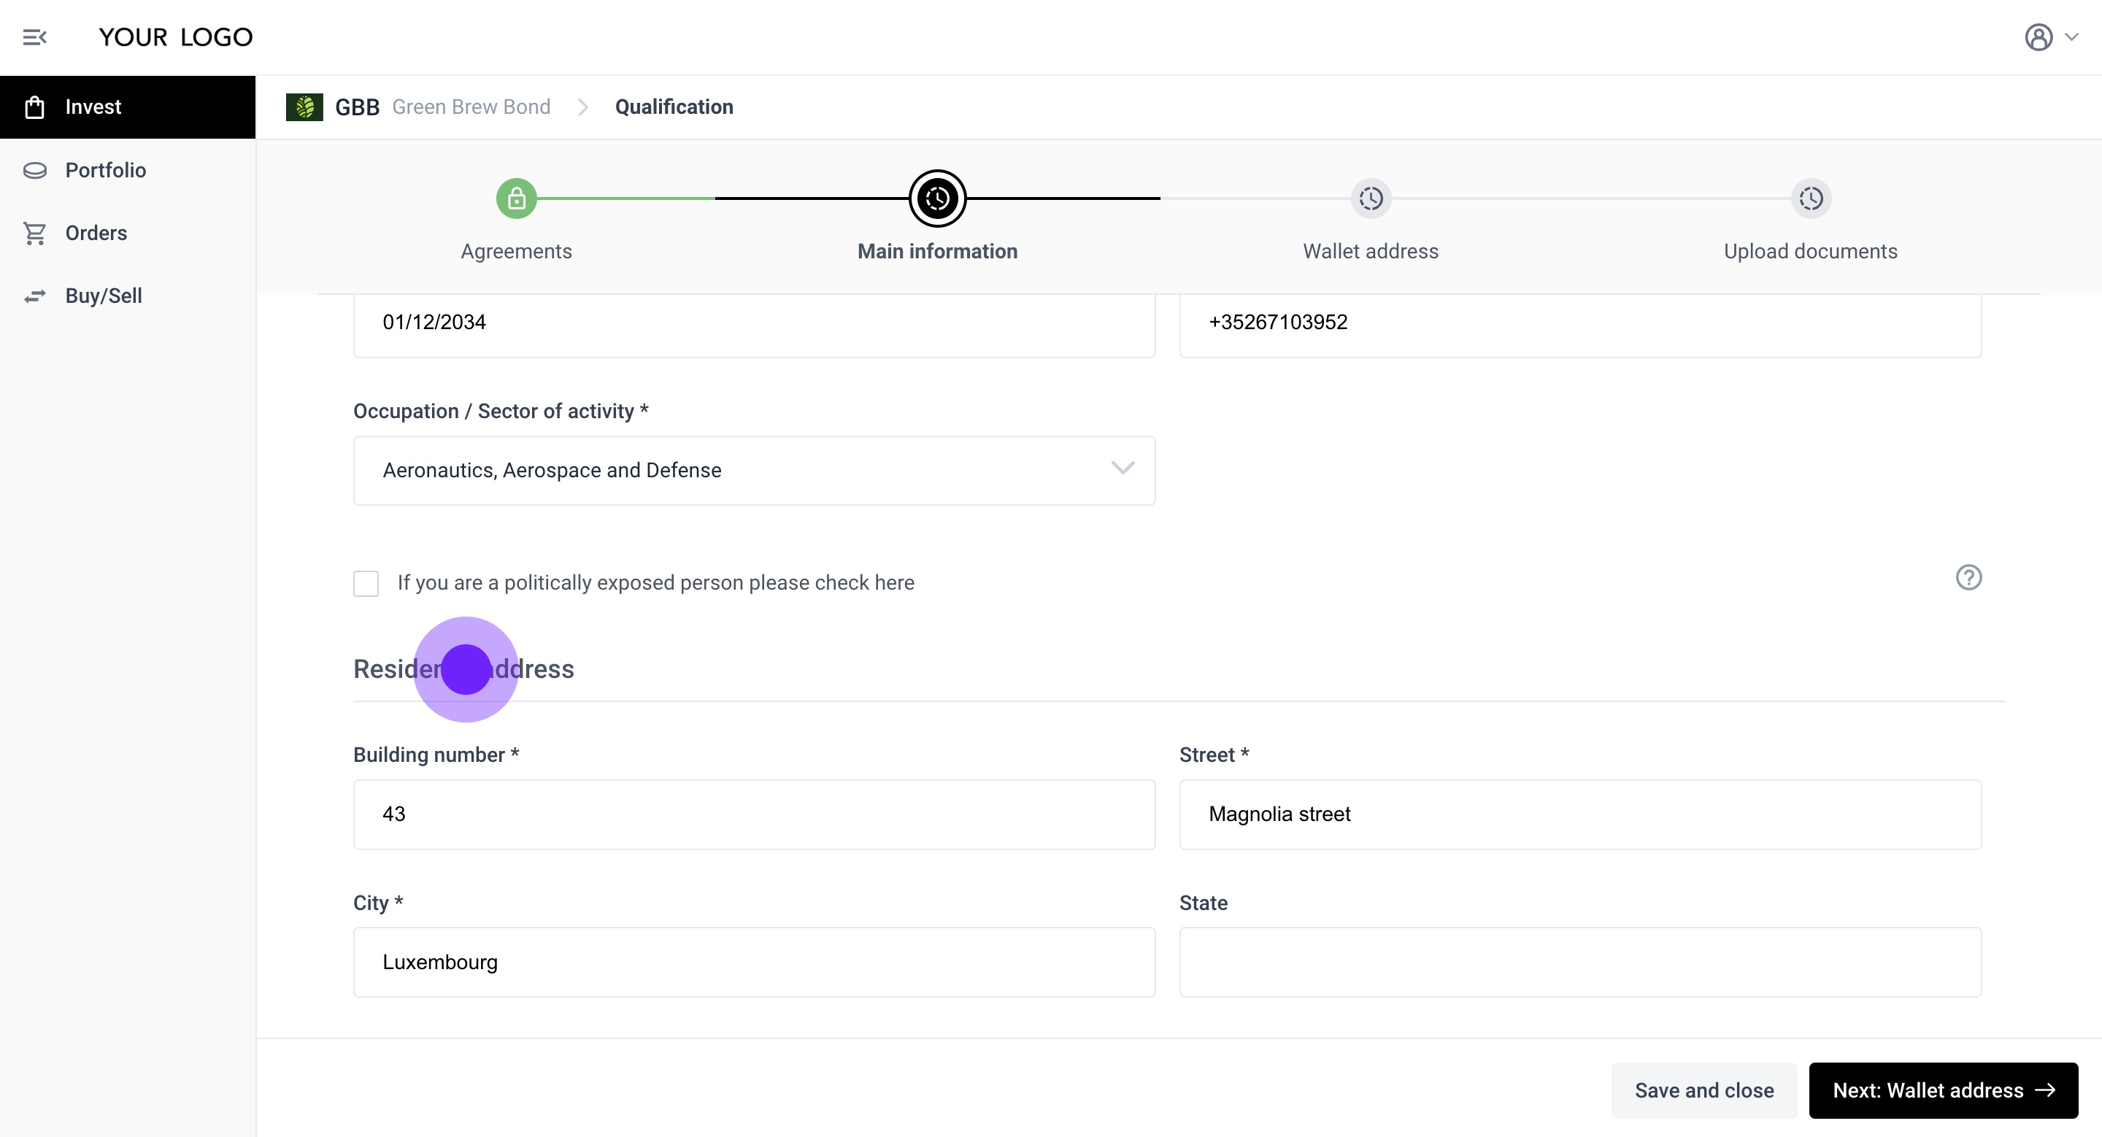Screen dimensions: 2102x1137
Task: Open the account menu chevron
Action: click(2072, 37)
